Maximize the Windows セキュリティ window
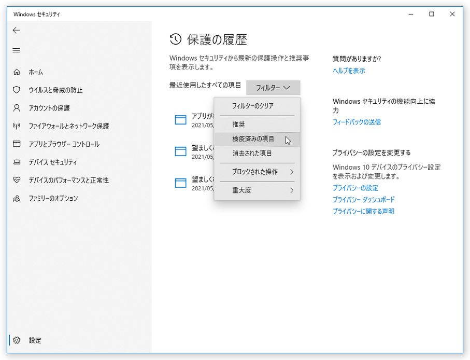Screen dimensions: 470x360 (432, 14)
